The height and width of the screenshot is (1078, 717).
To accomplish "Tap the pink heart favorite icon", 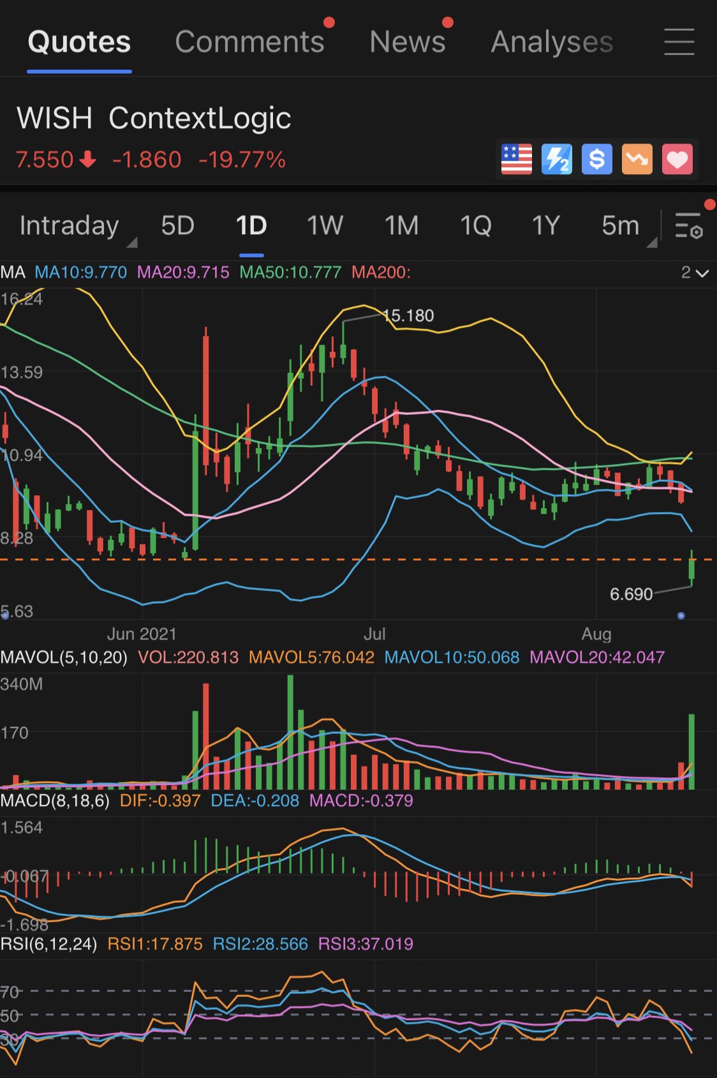I will (x=677, y=159).
